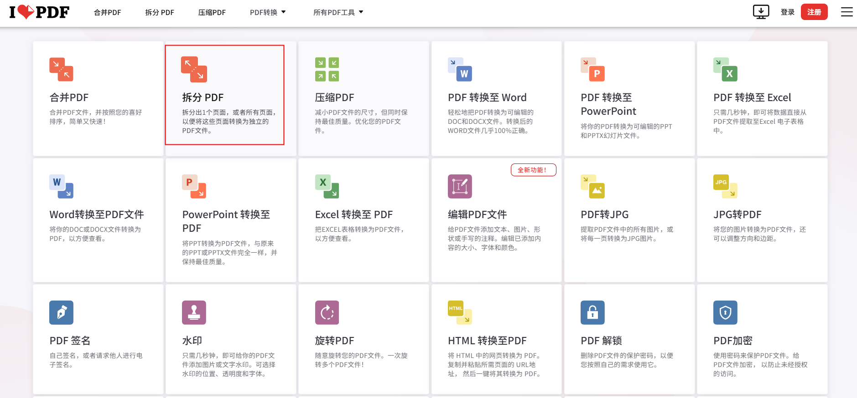This screenshot has width=857, height=398.
Task: Click the Excel 转换至 PDF icon
Action: click(x=327, y=187)
